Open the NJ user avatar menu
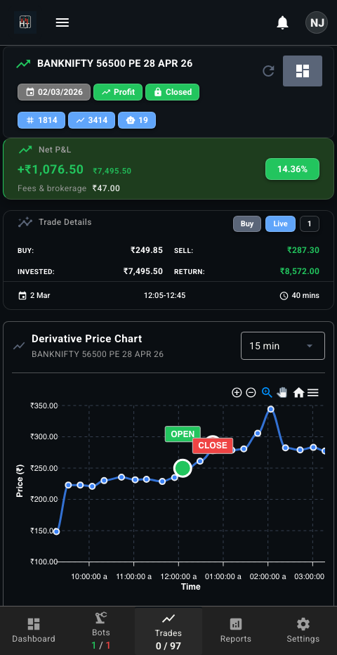The width and height of the screenshot is (337, 655). [317, 22]
